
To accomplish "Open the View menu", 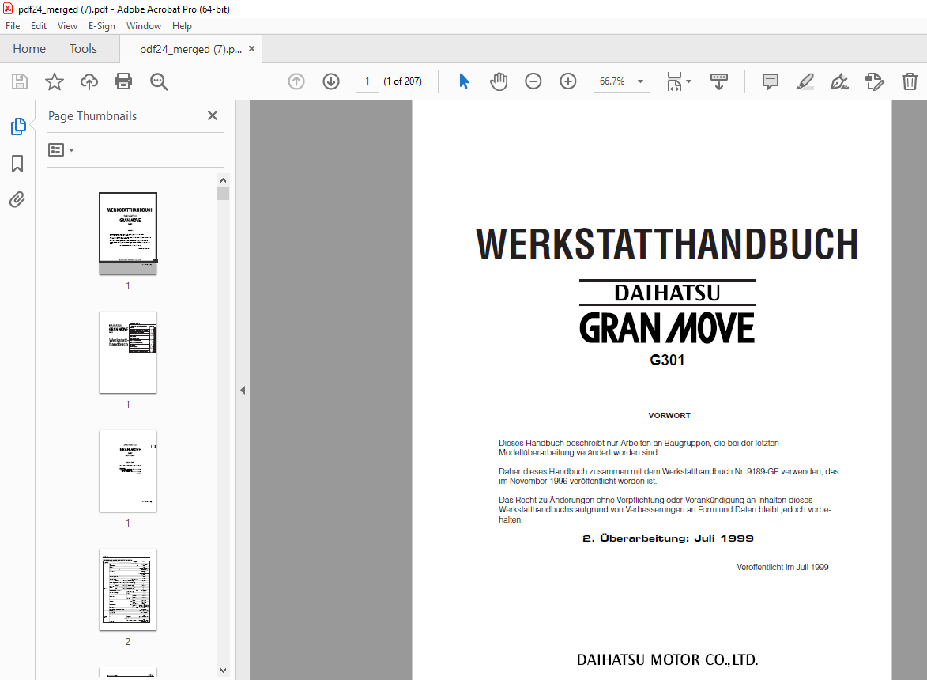I will 67,26.
